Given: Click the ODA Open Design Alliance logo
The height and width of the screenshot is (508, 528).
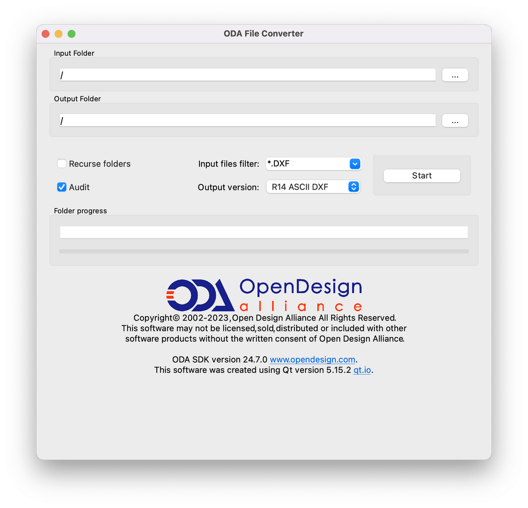Looking at the screenshot, I should point(265,294).
